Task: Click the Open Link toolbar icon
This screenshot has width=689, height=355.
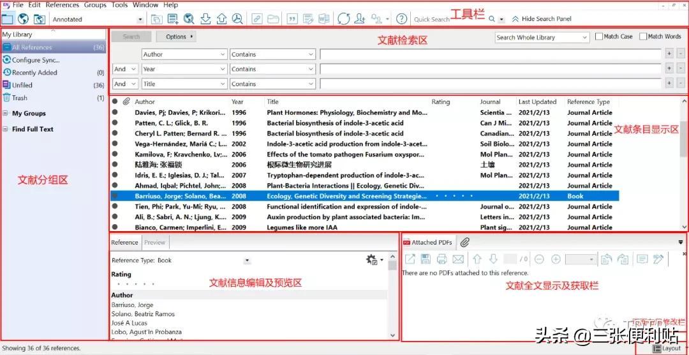Action: 256,19
